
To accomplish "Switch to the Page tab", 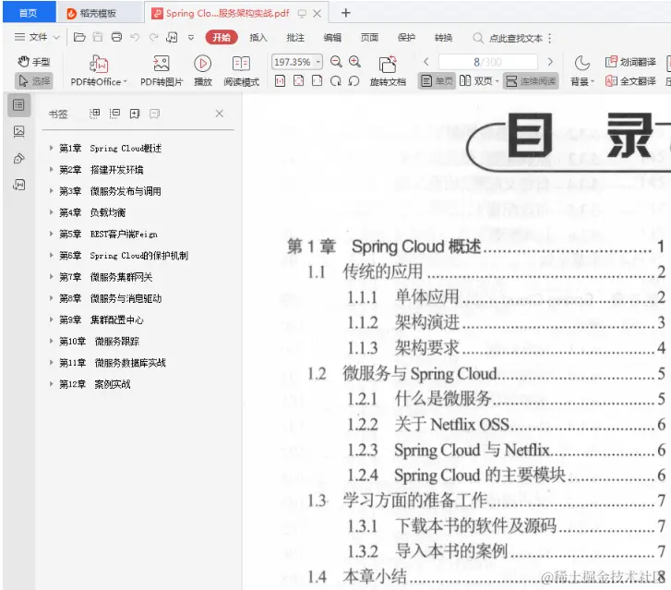I will [369, 38].
